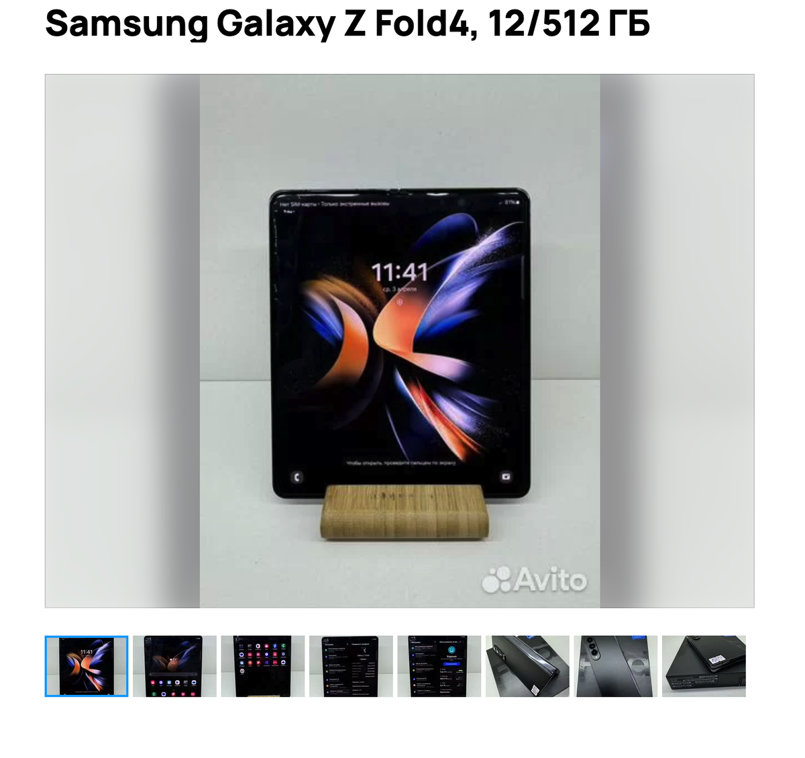Tap the phone shortcut icon on lock screen
Screen dimensions: 805x758
pos(297,477)
